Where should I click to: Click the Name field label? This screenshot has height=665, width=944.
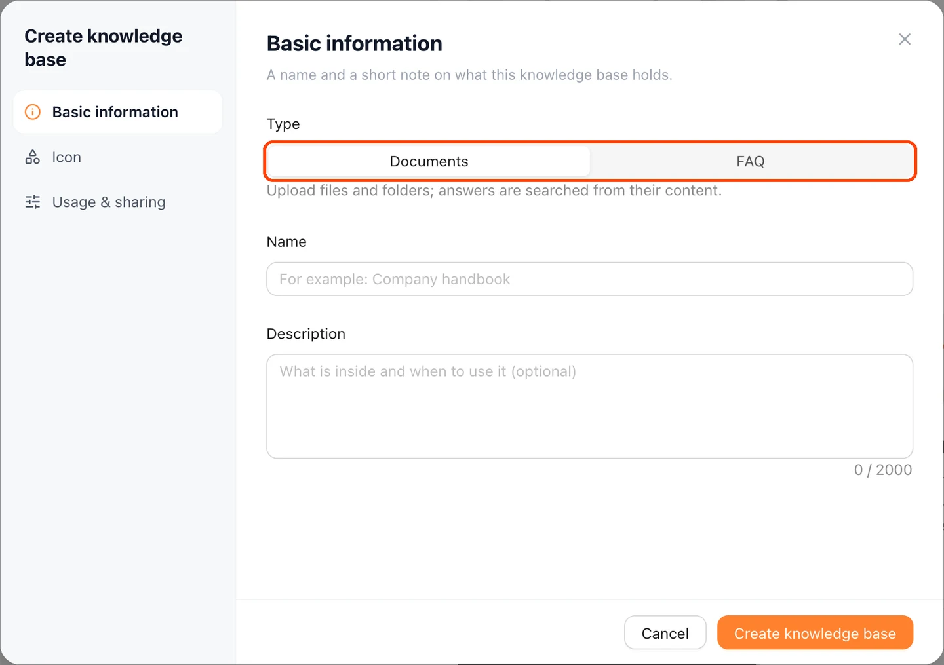pos(286,242)
